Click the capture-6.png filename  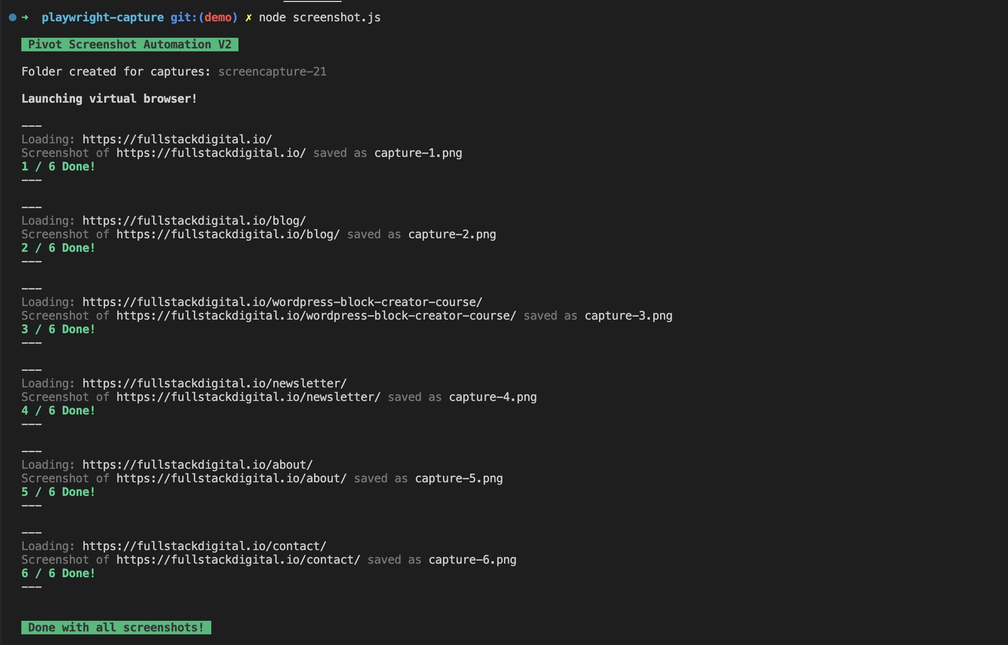click(472, 560)
